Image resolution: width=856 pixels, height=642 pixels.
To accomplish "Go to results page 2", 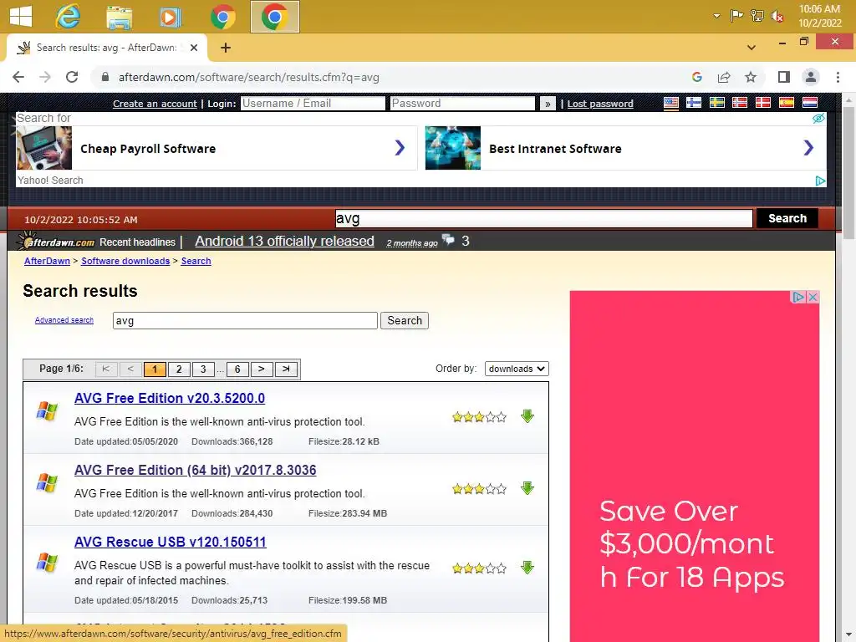I will coord(179,369).
